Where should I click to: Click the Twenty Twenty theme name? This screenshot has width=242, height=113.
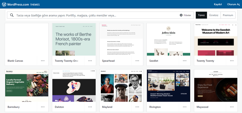(x=205, y=61)
